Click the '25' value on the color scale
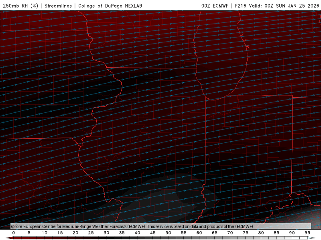 (x=91, y=233)
